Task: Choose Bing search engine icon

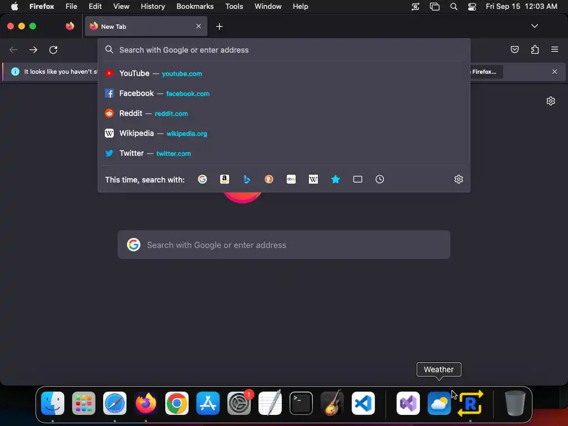Action: pos(247,179)
